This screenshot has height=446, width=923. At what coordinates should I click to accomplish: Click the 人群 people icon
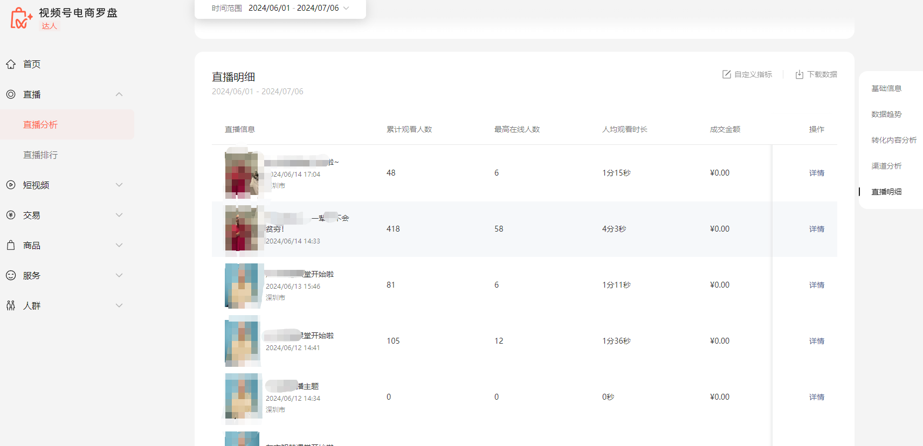coord(11,305)
